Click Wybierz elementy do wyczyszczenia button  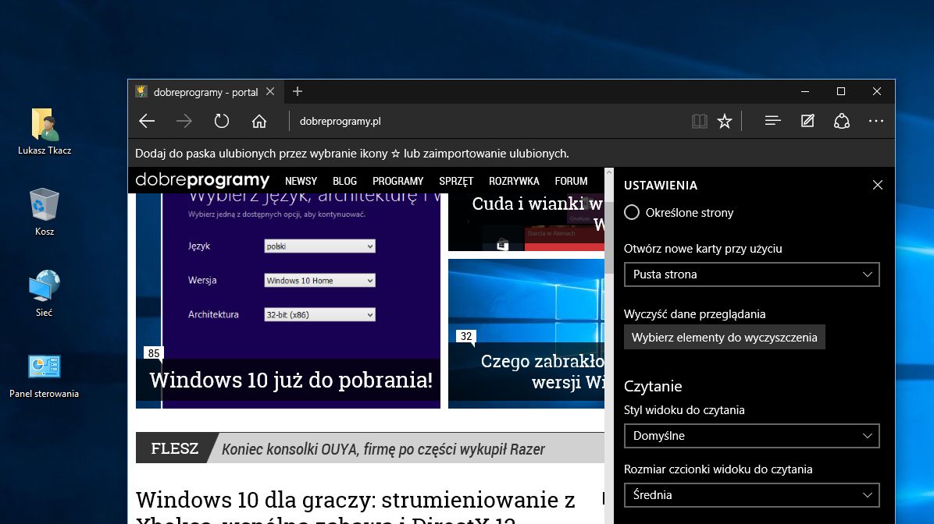[x=725, y=337]
